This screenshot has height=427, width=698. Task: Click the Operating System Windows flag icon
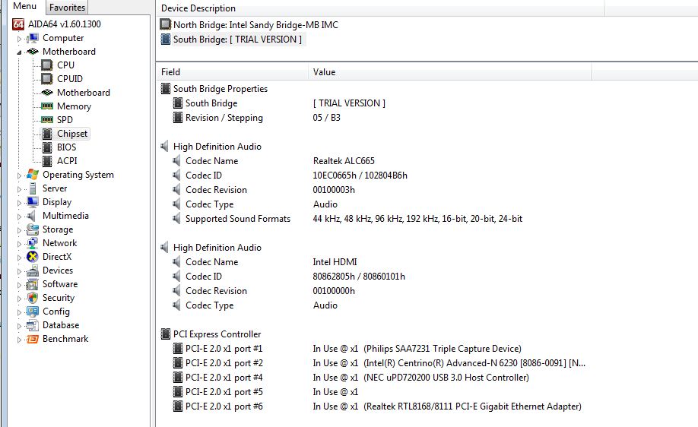[33, 174]
